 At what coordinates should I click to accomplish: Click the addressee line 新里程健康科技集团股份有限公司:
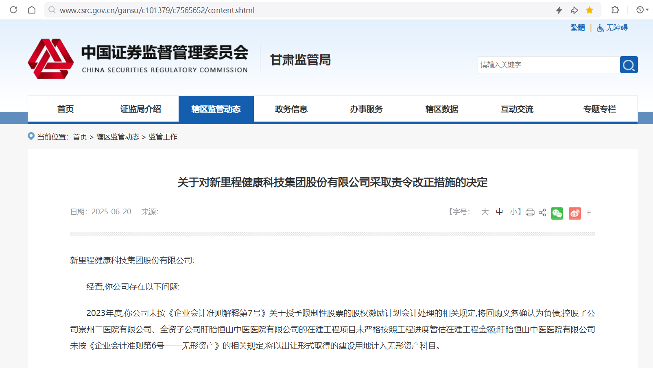pyautogui.click(x=132, y=260)
